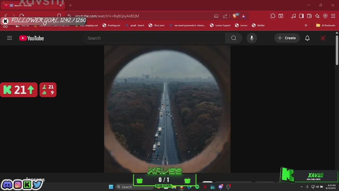The image size is (339, 191).
Task: Open the browser extensions puzzle icon
Action: pyautogui.click(x=273, y=16)
